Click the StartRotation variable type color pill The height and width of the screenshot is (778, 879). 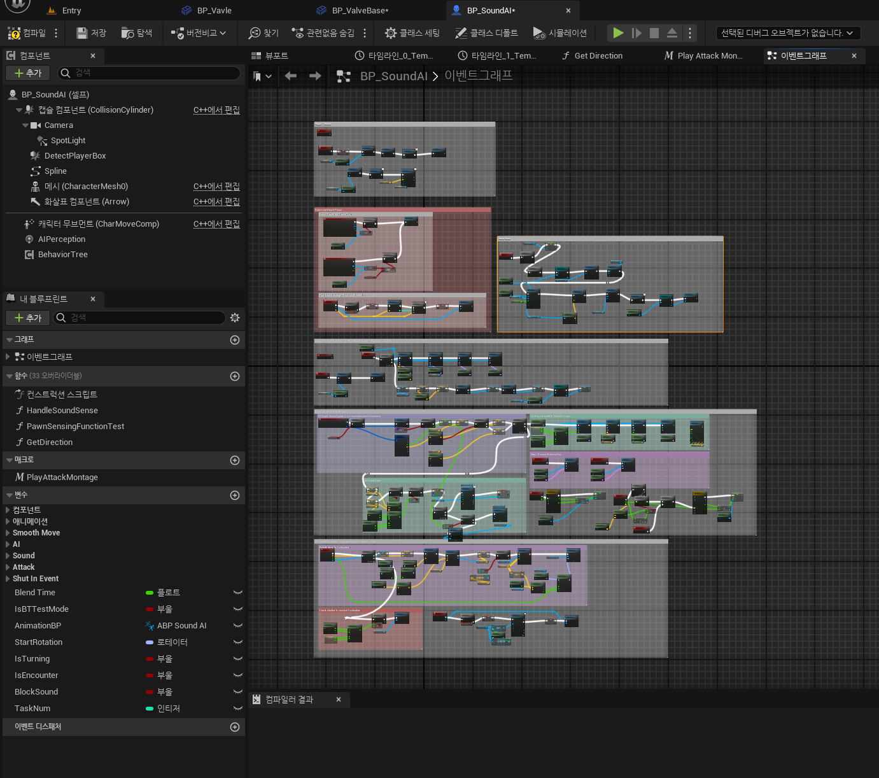coord(150,642)
